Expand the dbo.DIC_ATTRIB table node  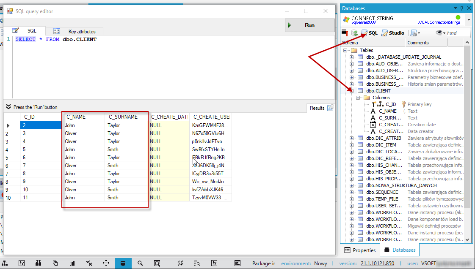tap(351, 138)
